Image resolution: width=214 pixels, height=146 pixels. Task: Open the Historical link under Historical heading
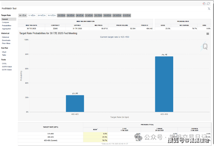tap(5, 37)
